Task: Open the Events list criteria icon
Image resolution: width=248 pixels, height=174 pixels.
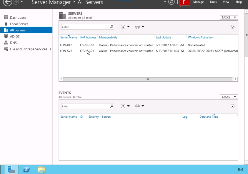Action: coord(123,106)
